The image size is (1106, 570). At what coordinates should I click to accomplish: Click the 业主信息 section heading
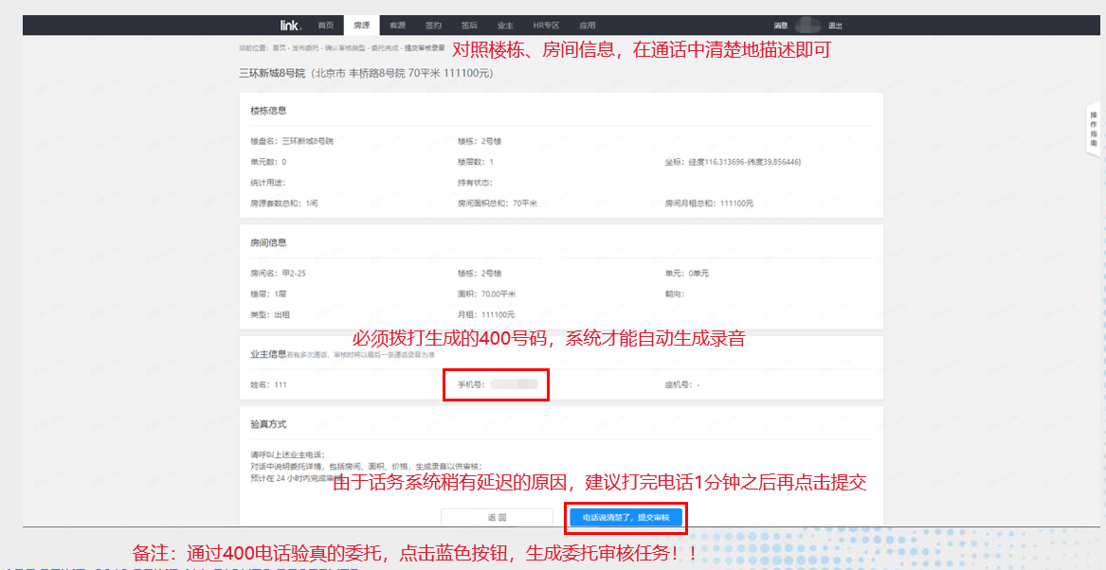pos(268,354)
